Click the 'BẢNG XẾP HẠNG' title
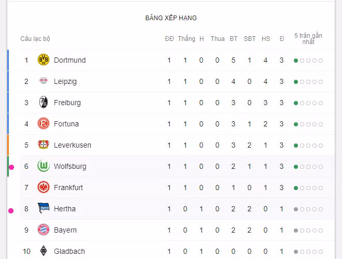342x259 pixels. (171, 18)
